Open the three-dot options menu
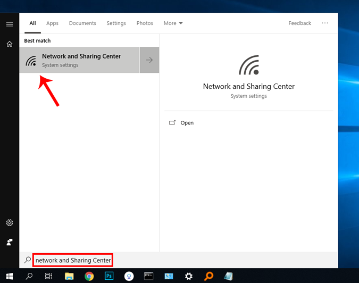Viewport: 359px width, 283px height. pyautogui.click(x=325, y=23)
